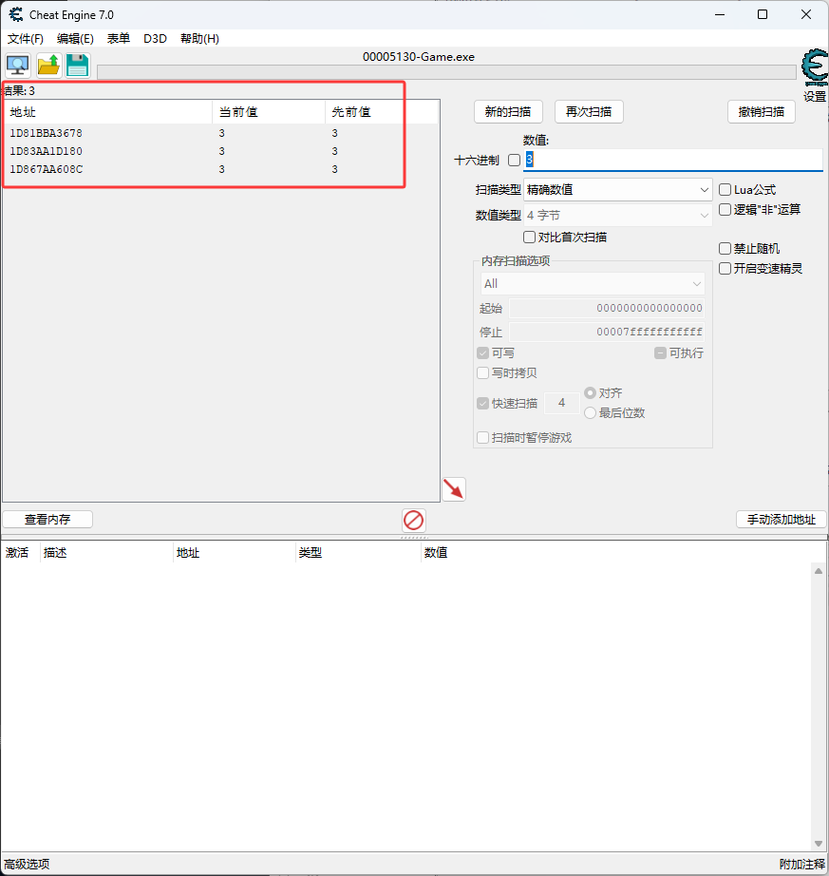This screenshot has height=876, width=829.
Task: Click the 先前值 column header
Action: 383,112
